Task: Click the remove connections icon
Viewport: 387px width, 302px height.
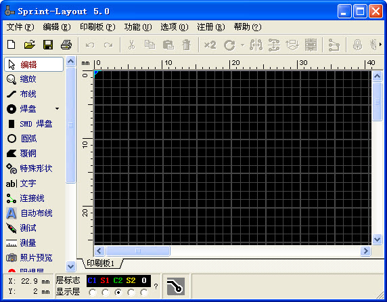Action: pos(334,45)
